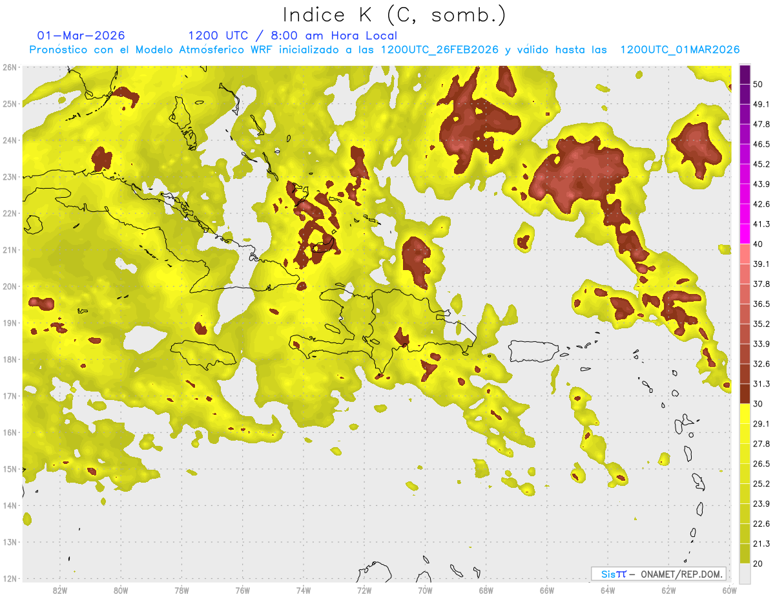Select the color scale value "33.9"

click(x=761, y=344)
